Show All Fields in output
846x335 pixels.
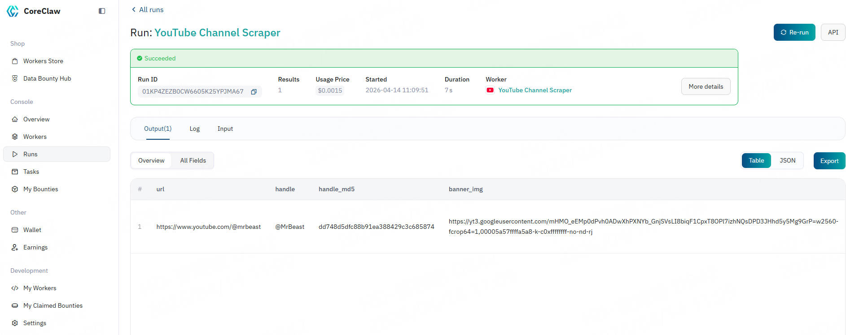pos(193,160)
